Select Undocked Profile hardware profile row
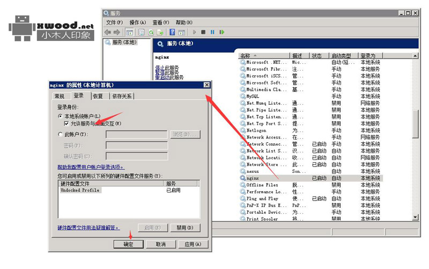The width and height of the screenshot is (429, 269). tap(129, 190)
